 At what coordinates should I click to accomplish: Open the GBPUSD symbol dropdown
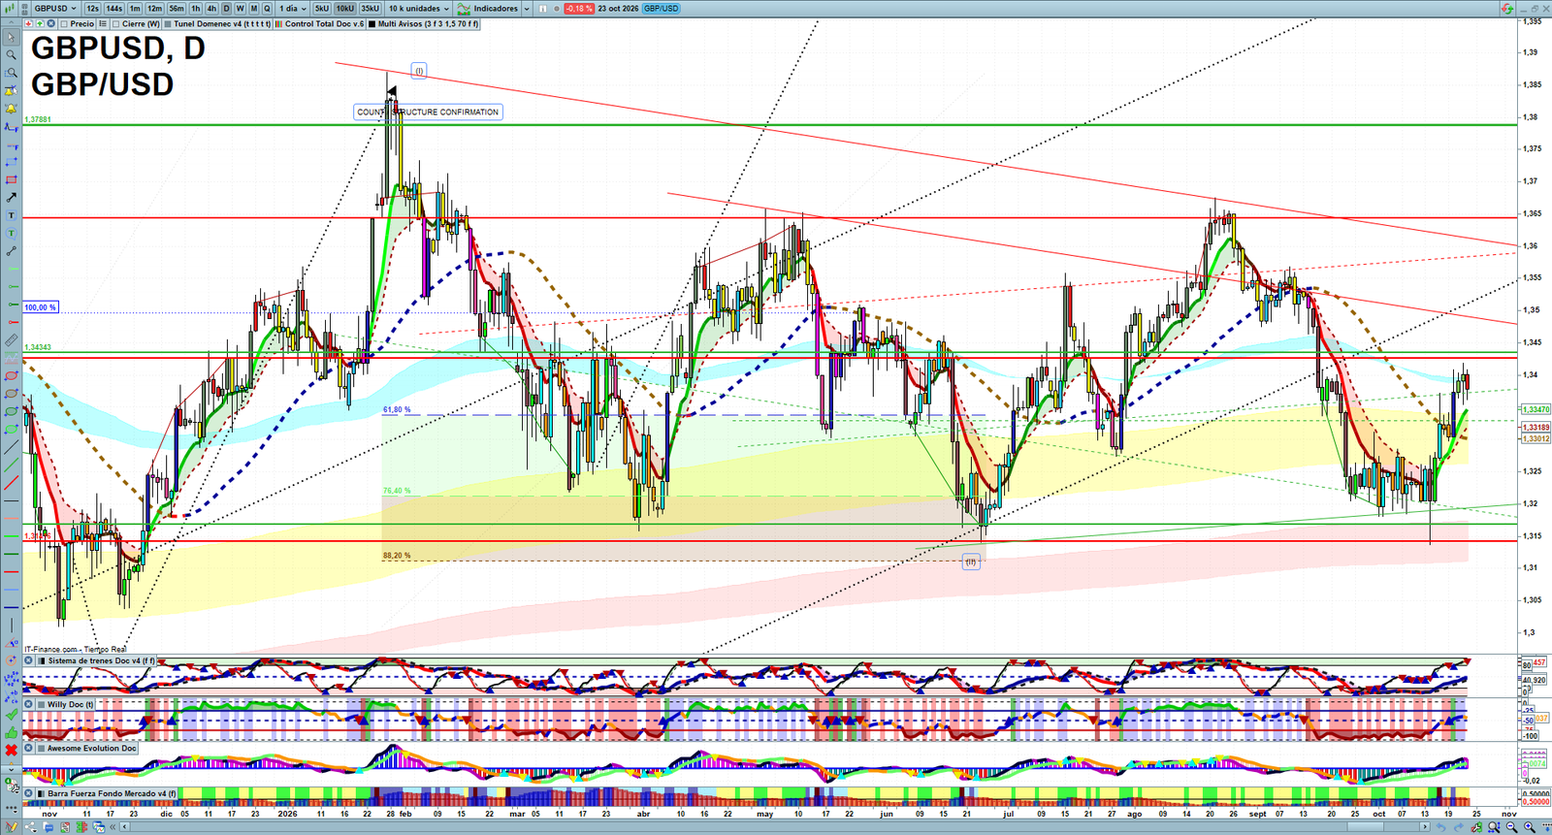point(54,9)
